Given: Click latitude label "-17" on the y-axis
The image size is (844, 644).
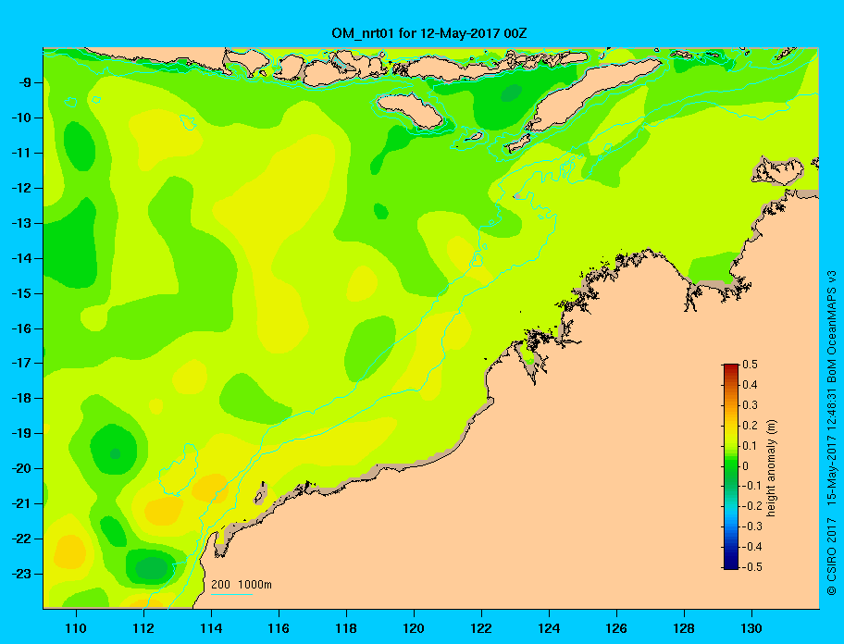Looking at the screenshot, I should pos(20,363).
